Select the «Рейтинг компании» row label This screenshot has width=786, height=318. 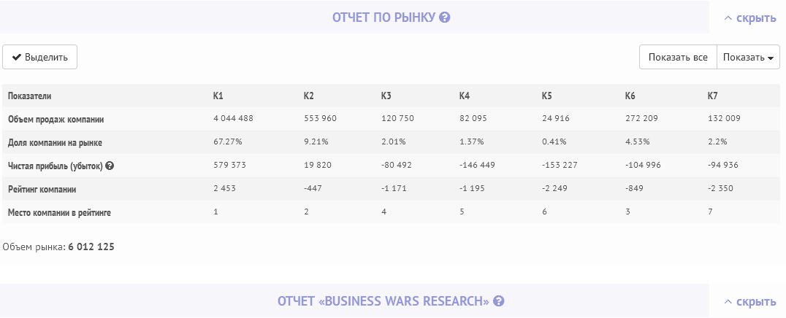(x=42, y=189)
